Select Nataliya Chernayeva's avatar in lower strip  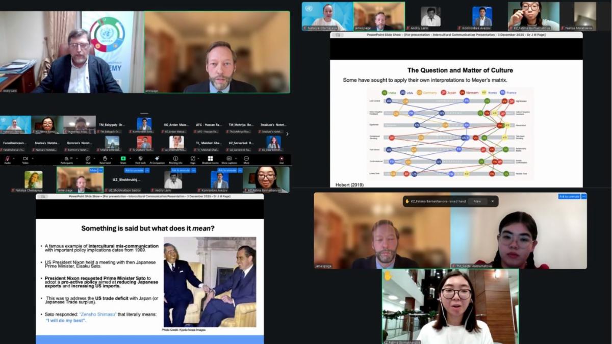click(x=33, y=179)
